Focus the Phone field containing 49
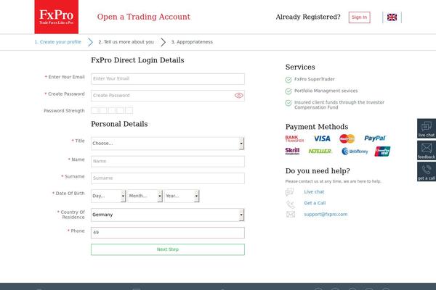This screenshot has width=436, height=290. pos(168,233)
